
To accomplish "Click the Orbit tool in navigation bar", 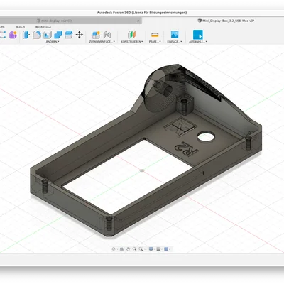I will click(114, 249).
